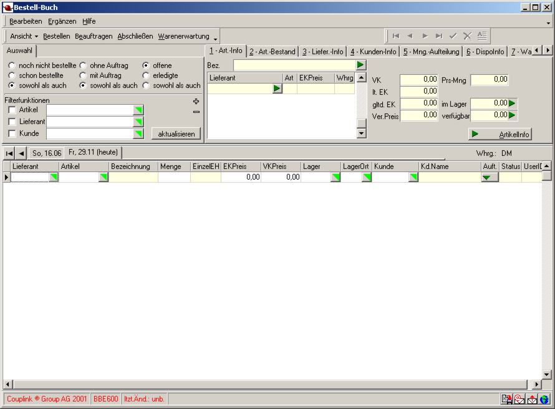The height and width of the screenshot is (409, 555).
Task: Jump to first date with skip-back arrow
Action: coord(9,153)
